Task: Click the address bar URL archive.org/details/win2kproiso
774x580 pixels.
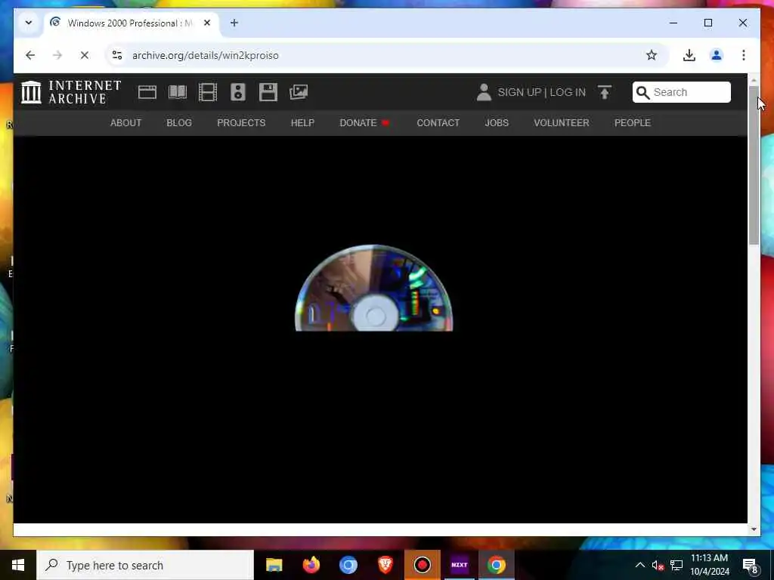Action: click(x=206, y=55)
